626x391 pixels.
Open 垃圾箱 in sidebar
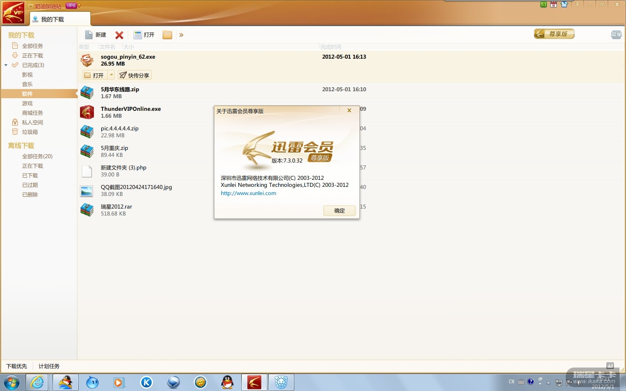tap(30, 132)
